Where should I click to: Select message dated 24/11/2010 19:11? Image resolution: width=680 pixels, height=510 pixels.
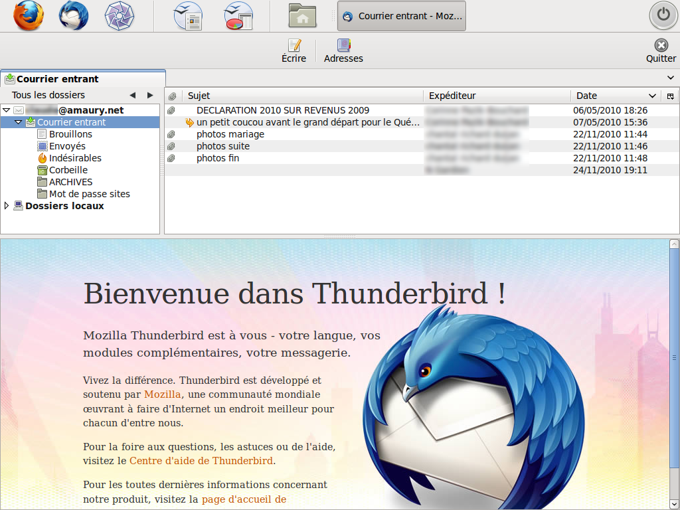(422, 170)
